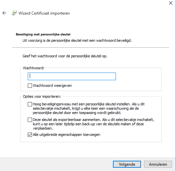Check the exporteerbaar aanmerken checkbox box

[x=30, y=120]
